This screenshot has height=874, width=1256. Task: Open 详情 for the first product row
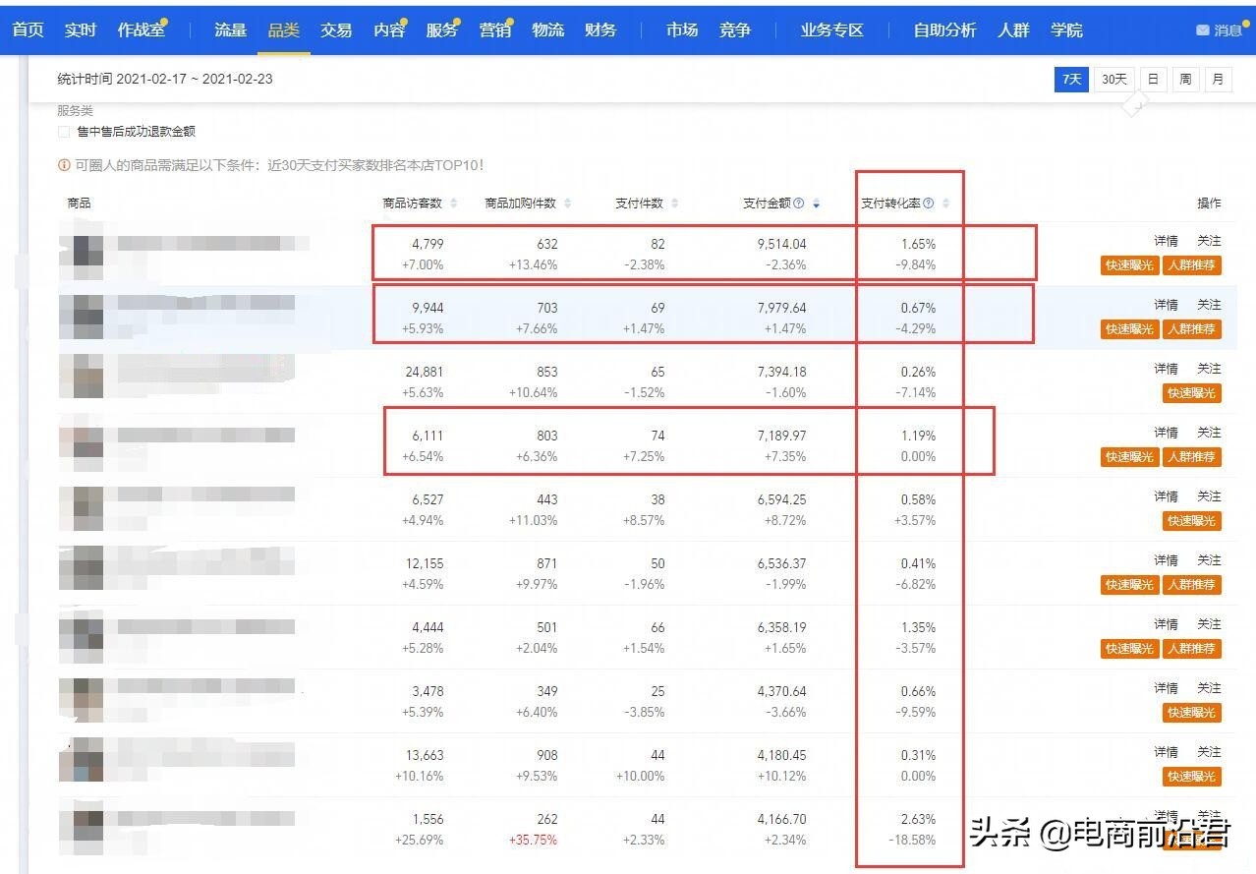point(1165,240)
